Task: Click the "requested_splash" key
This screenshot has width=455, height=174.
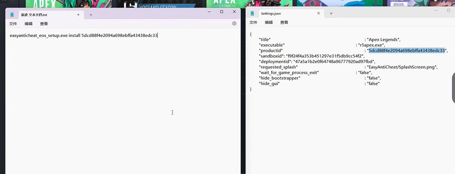Action: click(278, 67)
